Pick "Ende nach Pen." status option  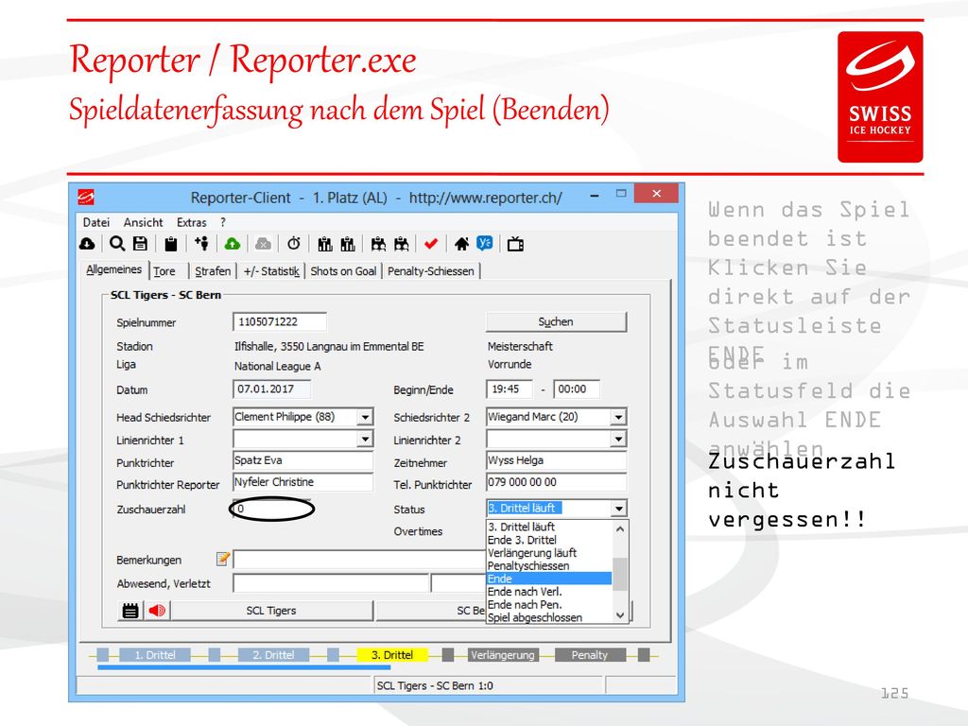pos(549,604)
